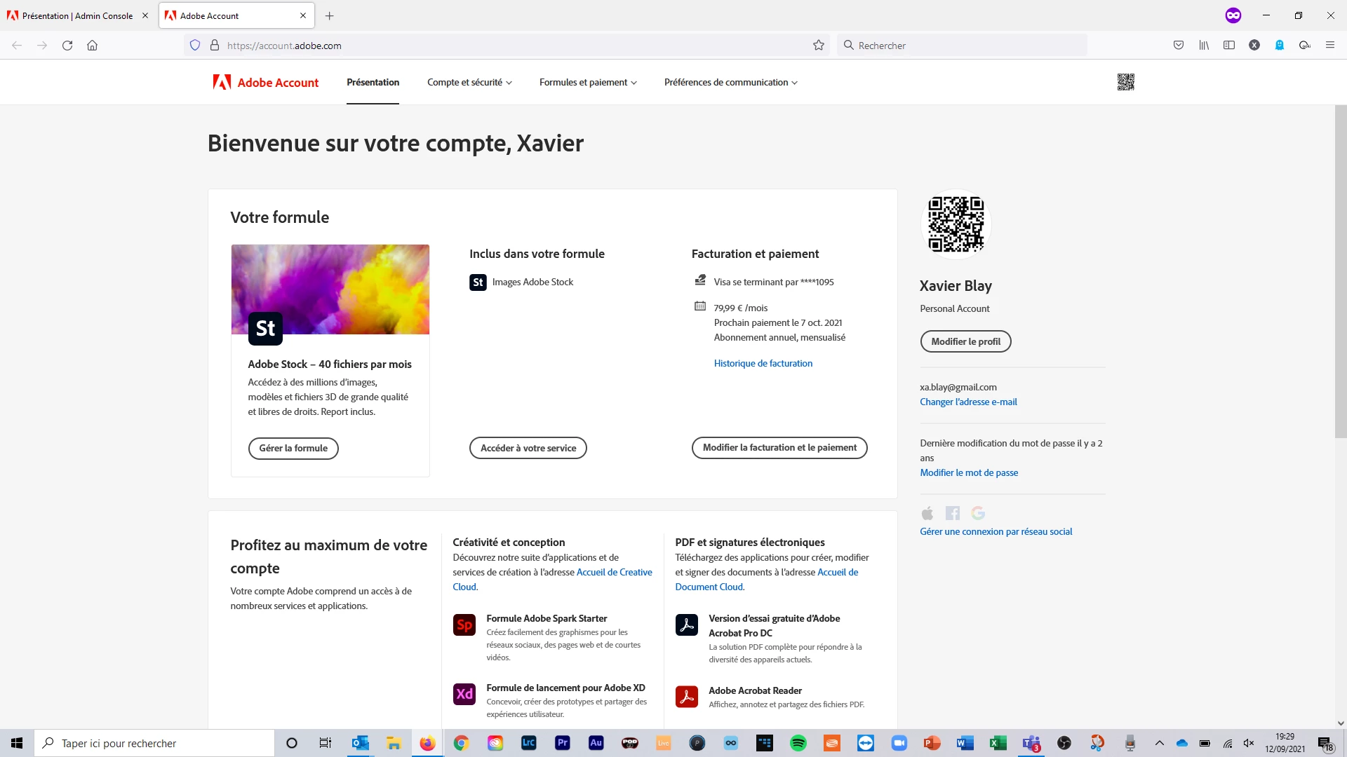Viewport: 1347px width, 757px height.
Task: Click the Adobe XD icon
Action: [x=464, y=694]
